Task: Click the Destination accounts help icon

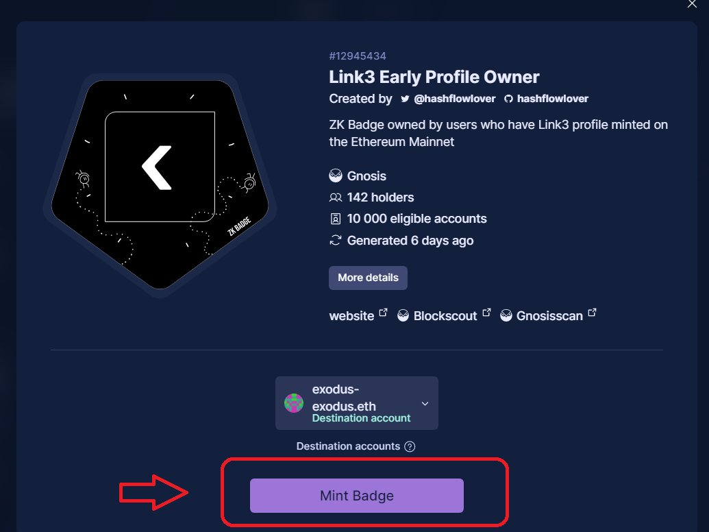Action: pyautogui.click(x=410, y=447)
